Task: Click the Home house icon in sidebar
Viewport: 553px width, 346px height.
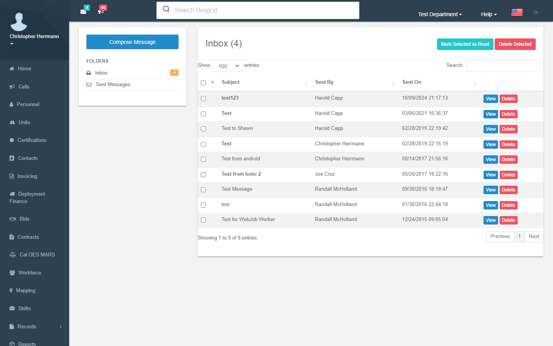Action: (x=12, y=68)
